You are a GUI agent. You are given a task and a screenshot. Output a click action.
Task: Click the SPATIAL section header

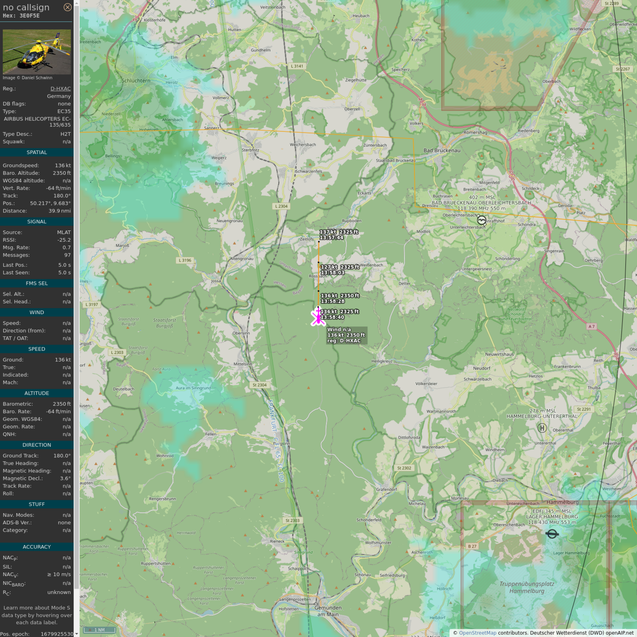click(x=37, y=152)
